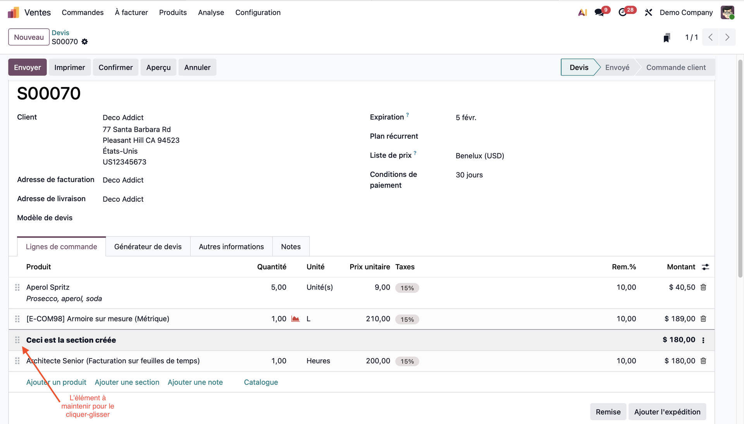
Task: Open the optional columns settings icon
Action: [x=705, y=267]
